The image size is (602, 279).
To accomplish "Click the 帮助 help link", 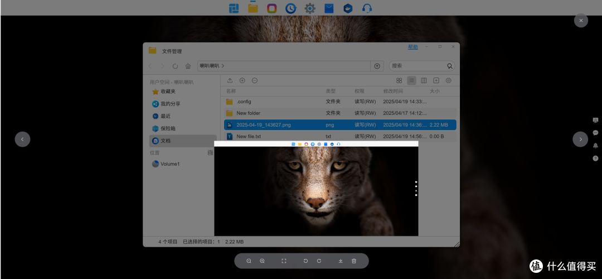I will [x=412, y=47].
